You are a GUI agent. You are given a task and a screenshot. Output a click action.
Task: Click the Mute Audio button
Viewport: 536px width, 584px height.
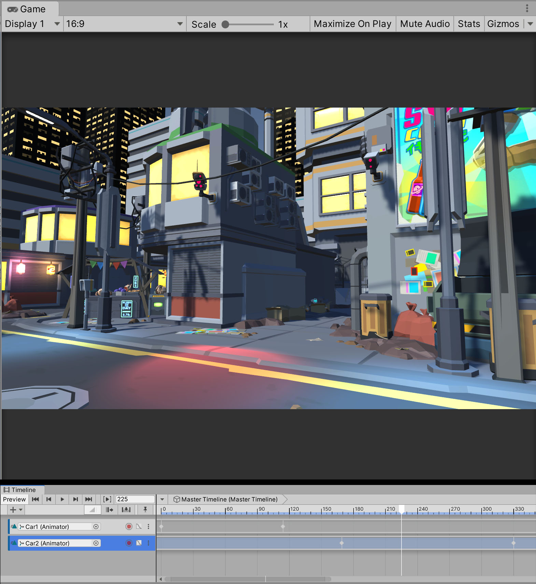click(425, 24)
